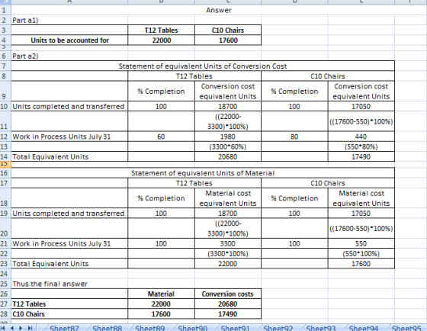427x331 pixels.
Task: Select the 20680 total in row 14
Action: click(x=228, y=156)
